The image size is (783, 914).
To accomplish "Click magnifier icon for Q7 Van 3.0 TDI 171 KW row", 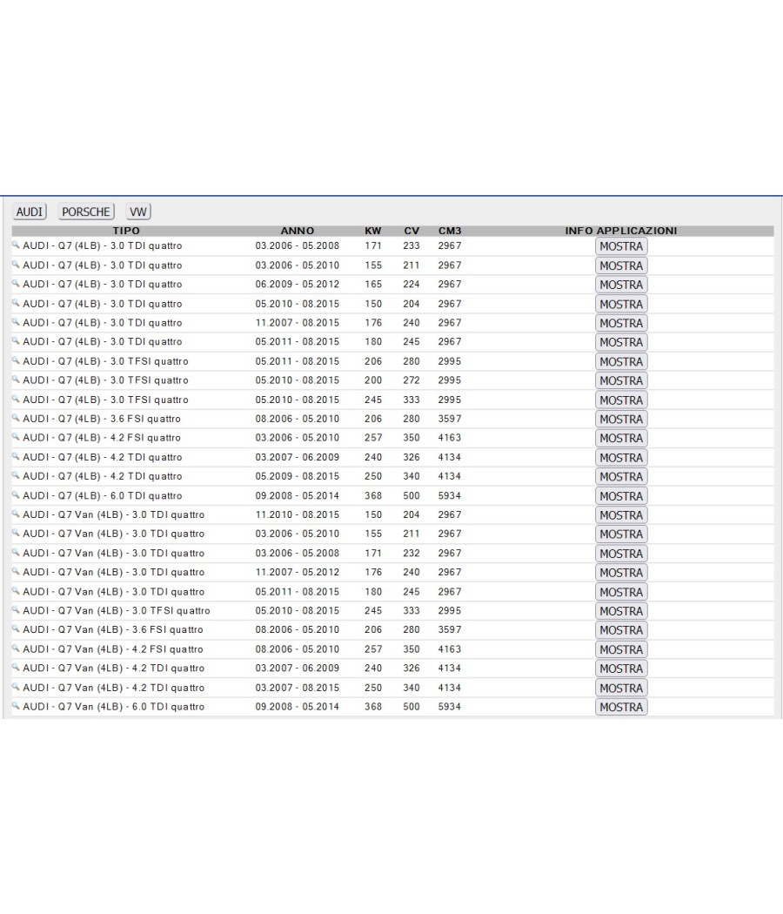I will tap(16, 553).
